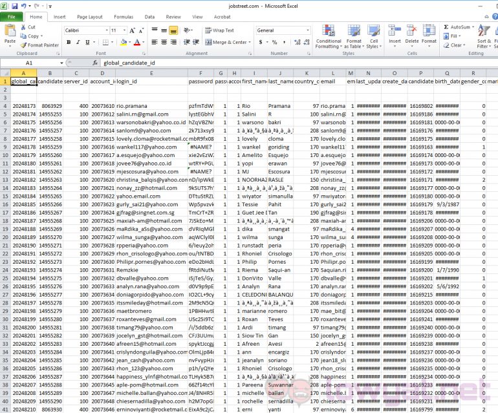
Task: Open Cell Styles gallery
Action: point(374,37)
